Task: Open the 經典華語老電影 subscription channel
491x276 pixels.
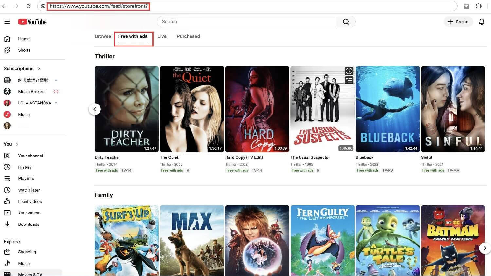Action: click(x=33, y=80)
